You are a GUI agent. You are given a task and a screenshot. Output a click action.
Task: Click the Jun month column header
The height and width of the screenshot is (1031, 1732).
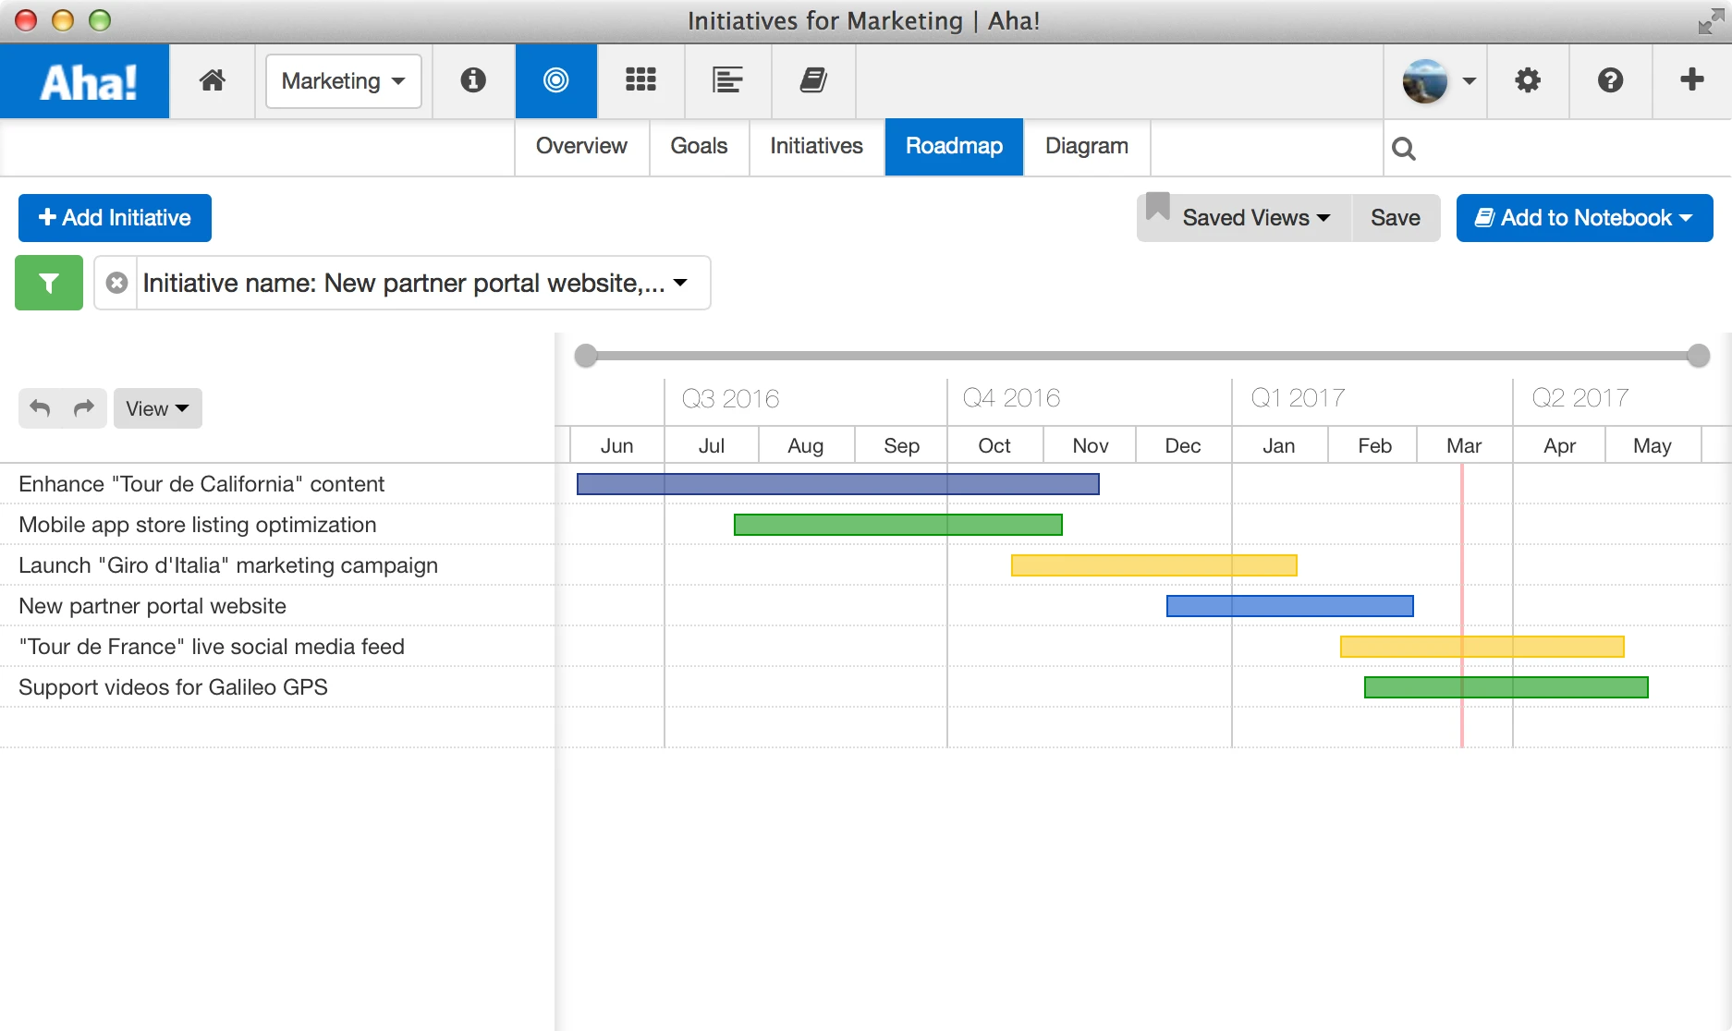(616, 445)
